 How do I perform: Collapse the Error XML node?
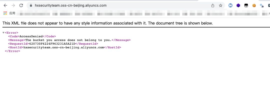click(x=3, y=33)
